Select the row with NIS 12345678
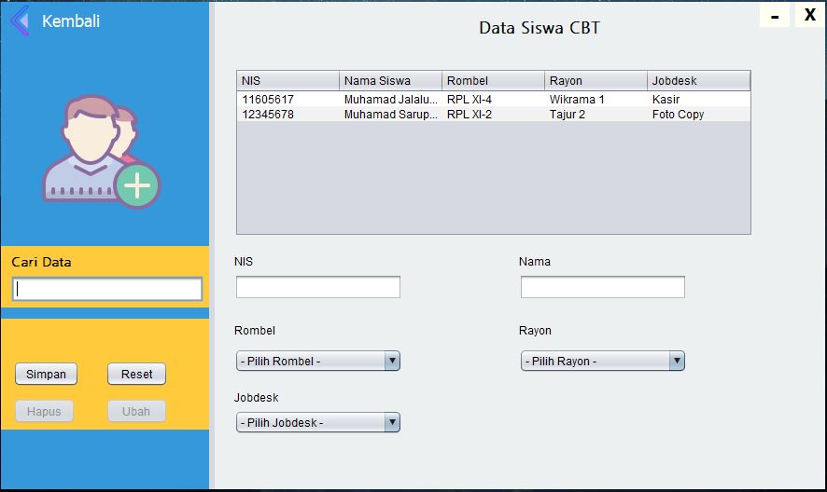The height and width of the screenshot is (492, 827). [x=494, y=115]
